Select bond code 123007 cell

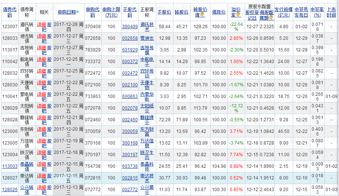click(x=10, y=27)
